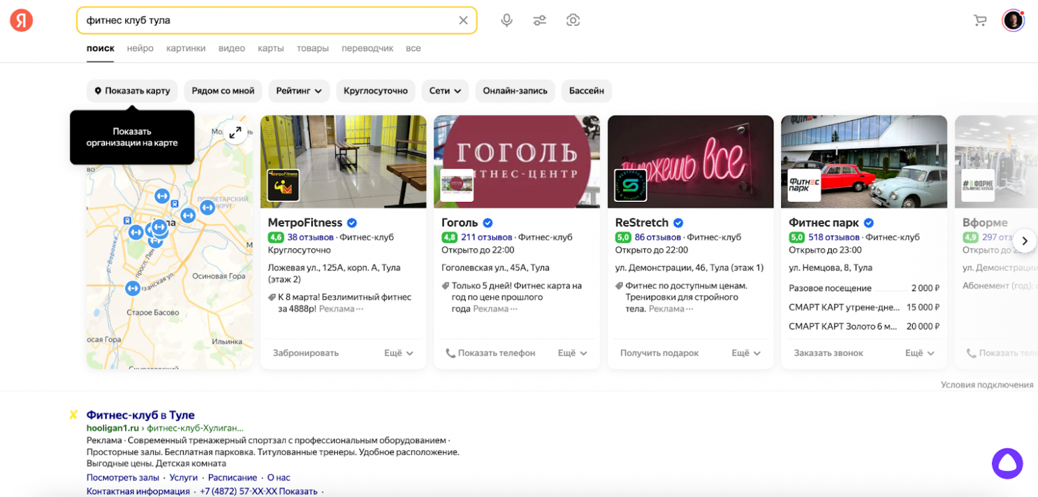Expand Ещё menu on ReStretch card

coord(747,353)
